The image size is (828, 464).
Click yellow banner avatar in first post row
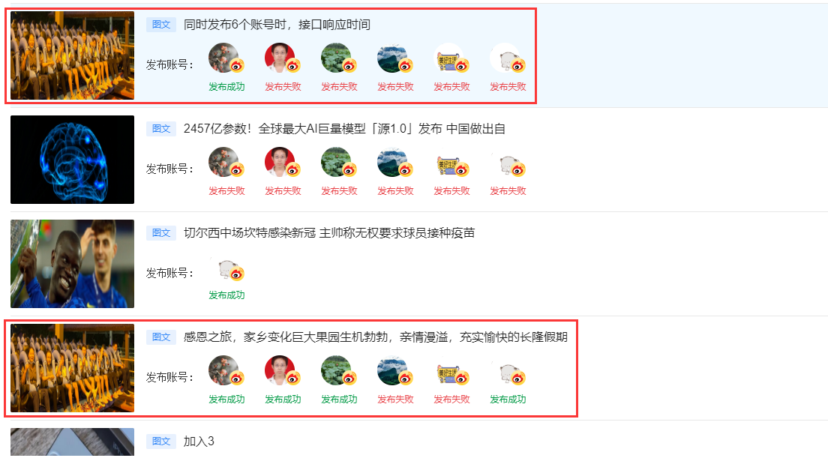448,58
